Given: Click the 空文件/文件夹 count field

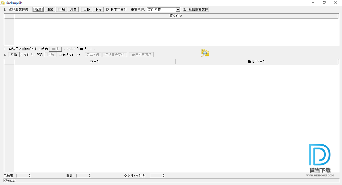Looking at the screenshot, I should (x=157, y=176).
